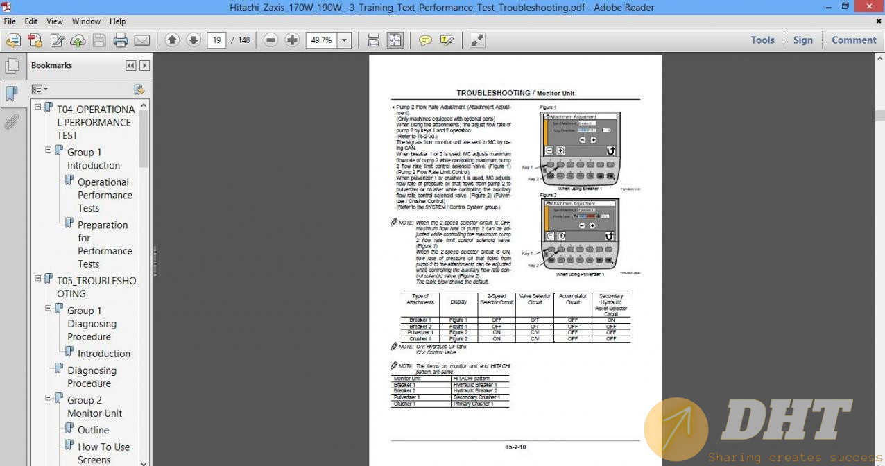This screenshot has width=885, height=466.
Task: Click the bookmarks panel vertical scrollbar
Action: pos(144,139)
